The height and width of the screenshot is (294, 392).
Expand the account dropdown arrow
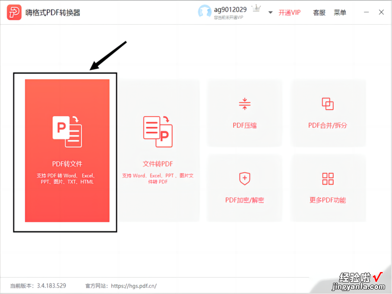tap(270, 12)
